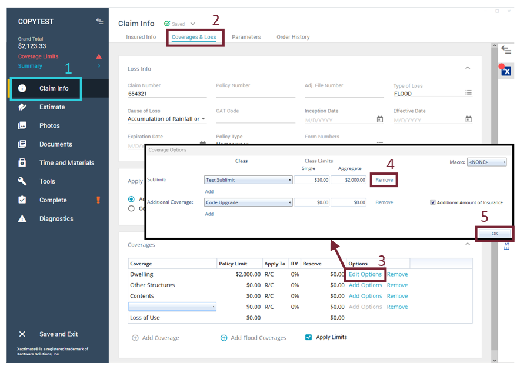Open the Saved status dropdown chevron
The image size is (520, 369).
[193, 24]
